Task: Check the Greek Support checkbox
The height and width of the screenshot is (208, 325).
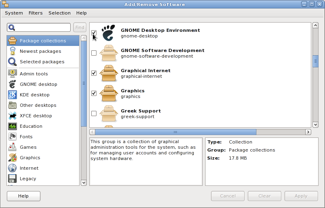Action: coord(94,113)
